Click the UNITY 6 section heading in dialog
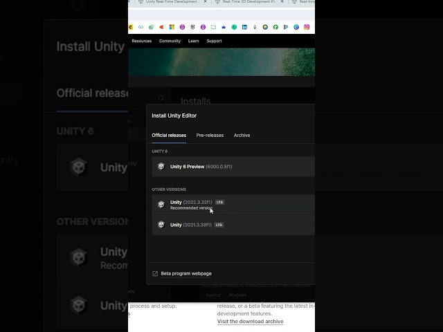Screen dimensions: 443x332 (160, 151)
